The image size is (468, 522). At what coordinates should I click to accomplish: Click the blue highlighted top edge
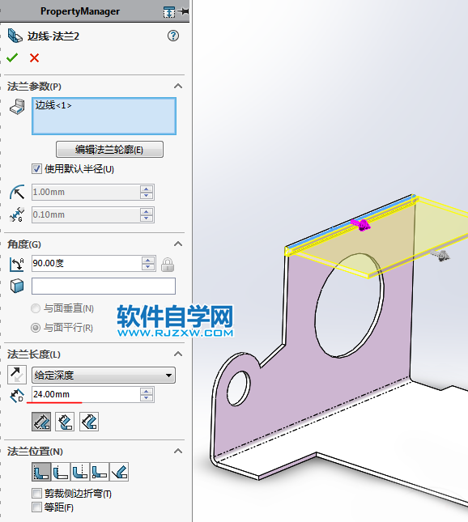pyautogui.click(x=350, y=222)
